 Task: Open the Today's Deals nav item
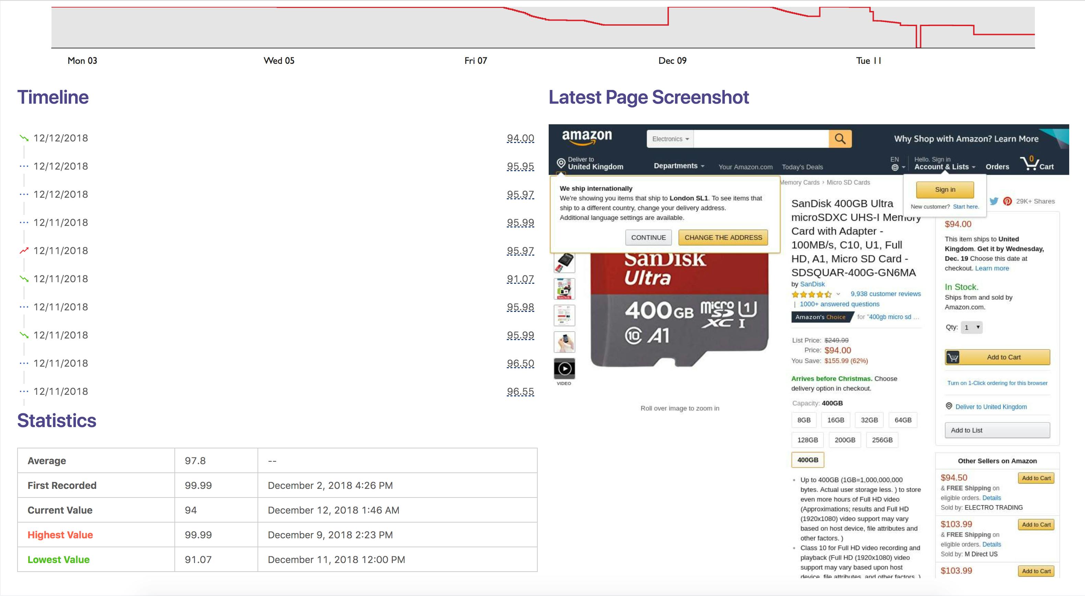(802, 167)
